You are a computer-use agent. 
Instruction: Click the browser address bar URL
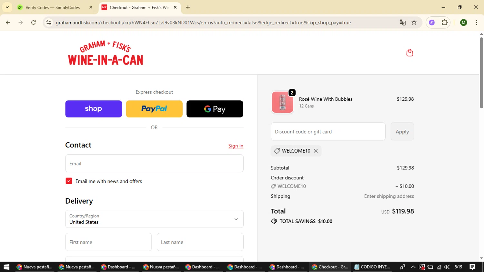(203, 23)
